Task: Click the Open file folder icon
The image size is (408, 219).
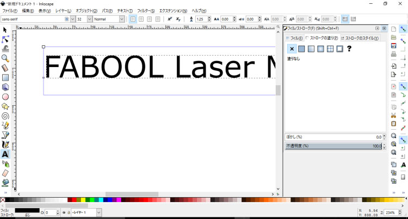Action: tap(393, 37)
